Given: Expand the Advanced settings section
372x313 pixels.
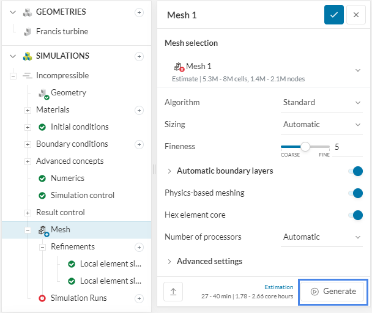Looking at the screenshot, I should [209, 262].
